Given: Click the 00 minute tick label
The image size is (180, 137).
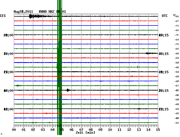Looking at the screenshot, I should [14, 130].
